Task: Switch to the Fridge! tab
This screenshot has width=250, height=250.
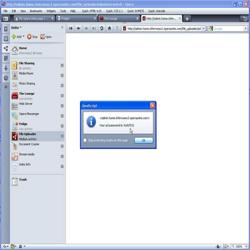Action: click(77, 19)
